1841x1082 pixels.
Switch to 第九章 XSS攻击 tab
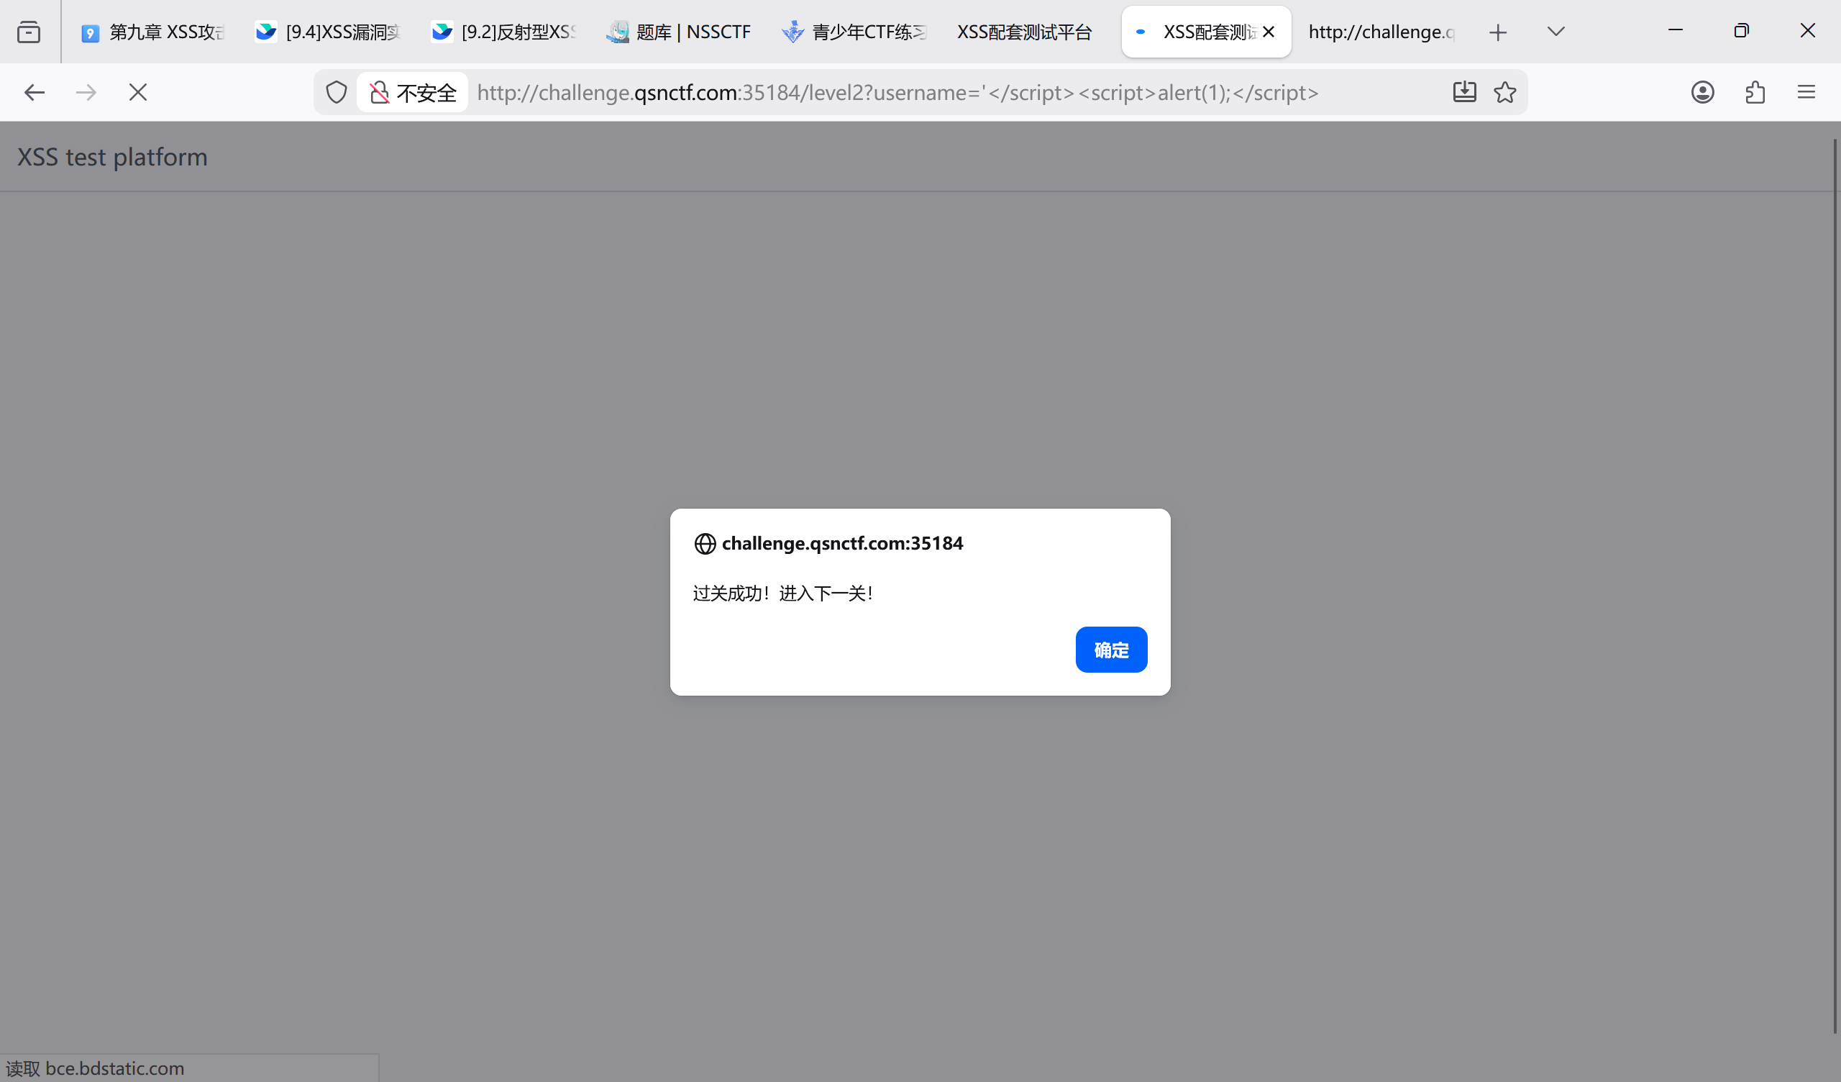click(x=153, y=32)
